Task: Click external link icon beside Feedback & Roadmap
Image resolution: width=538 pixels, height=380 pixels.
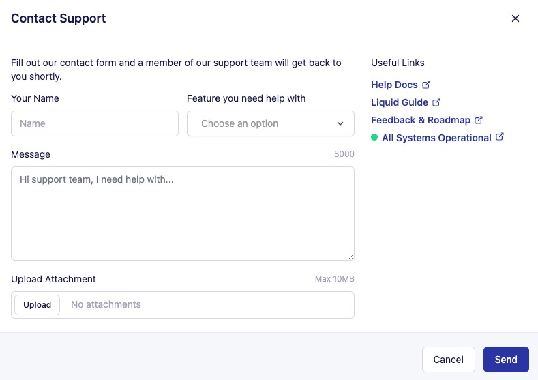Action: pyautogui.click(x=479, y=120)
